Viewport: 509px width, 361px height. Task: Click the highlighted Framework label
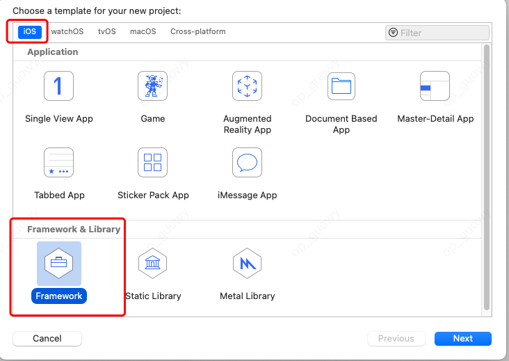coord(58,296)
